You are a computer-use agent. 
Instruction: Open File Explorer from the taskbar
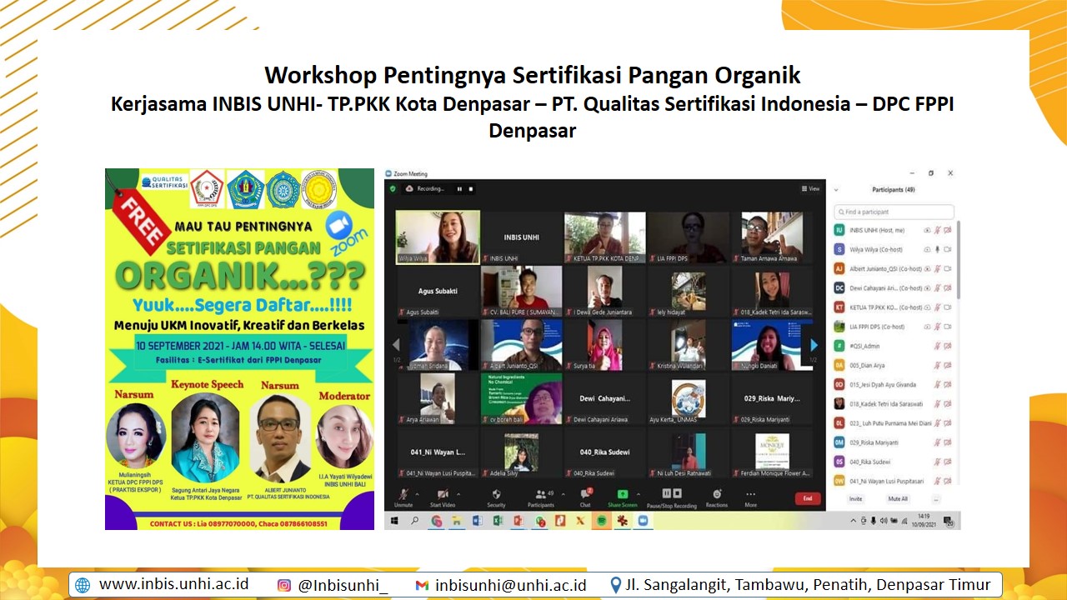tap(456, 521)
